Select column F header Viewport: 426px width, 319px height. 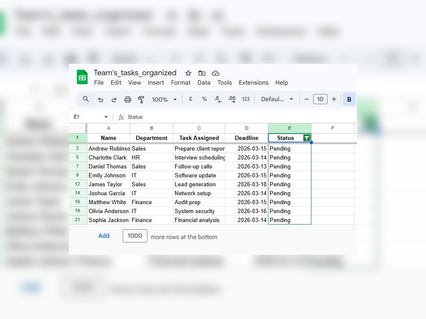[x=333, y=128]
